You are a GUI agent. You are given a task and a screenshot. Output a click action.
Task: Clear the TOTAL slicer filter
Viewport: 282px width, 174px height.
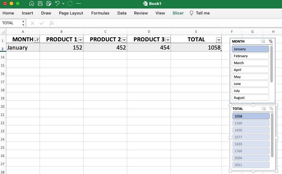pyautogui.click(x=271, y=108)
